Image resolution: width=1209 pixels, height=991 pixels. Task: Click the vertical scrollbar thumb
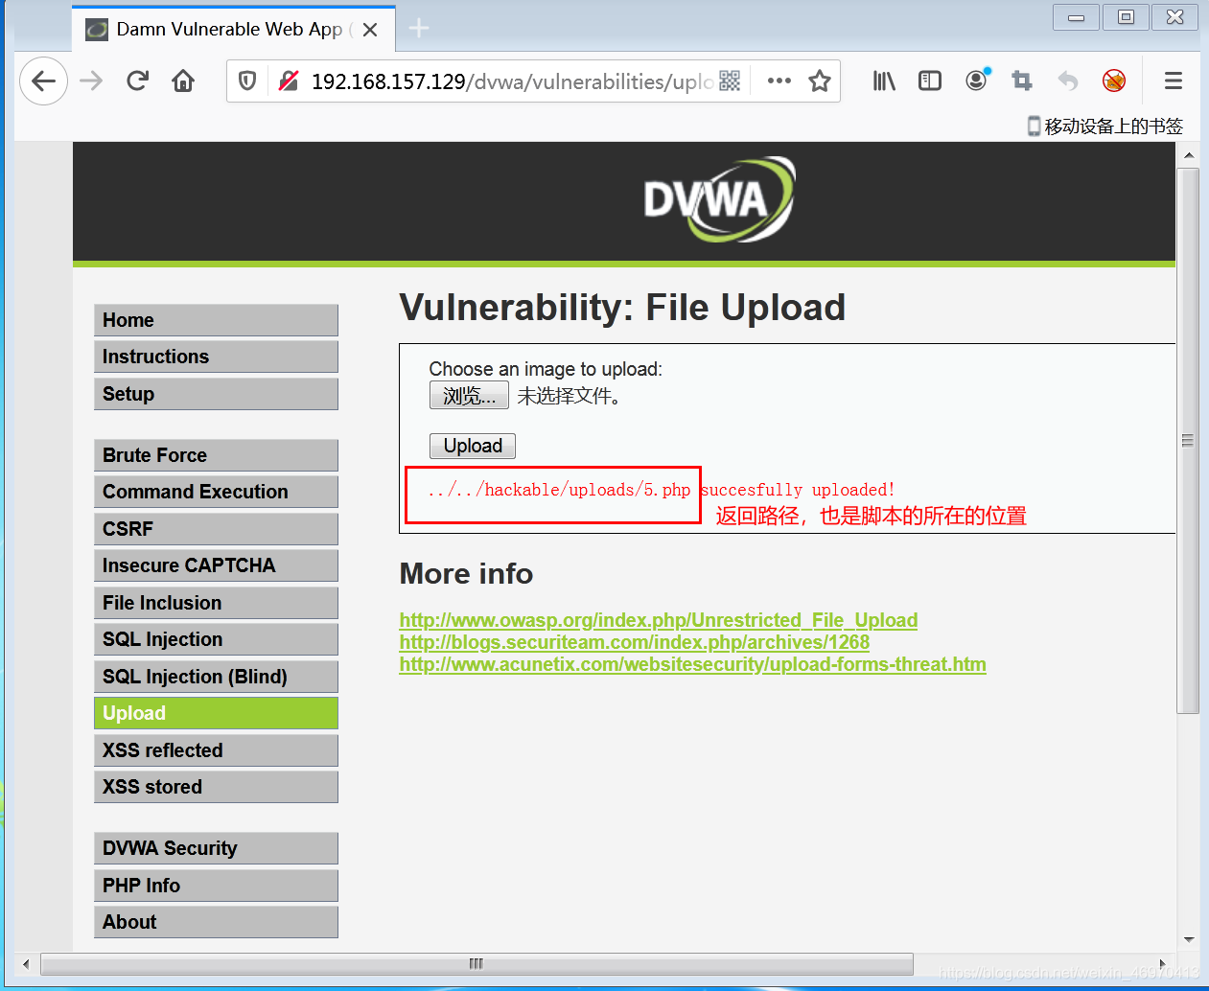(1189, 441)
